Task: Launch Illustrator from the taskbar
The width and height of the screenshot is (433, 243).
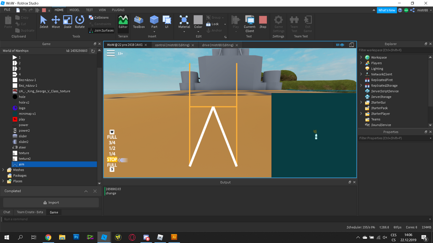Action: (174, 237)
